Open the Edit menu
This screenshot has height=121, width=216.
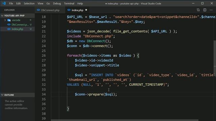pyautogui.click(x=18, y=3)
